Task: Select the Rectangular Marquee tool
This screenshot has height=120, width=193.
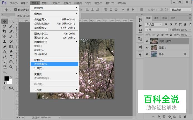Action: (11, 21)
